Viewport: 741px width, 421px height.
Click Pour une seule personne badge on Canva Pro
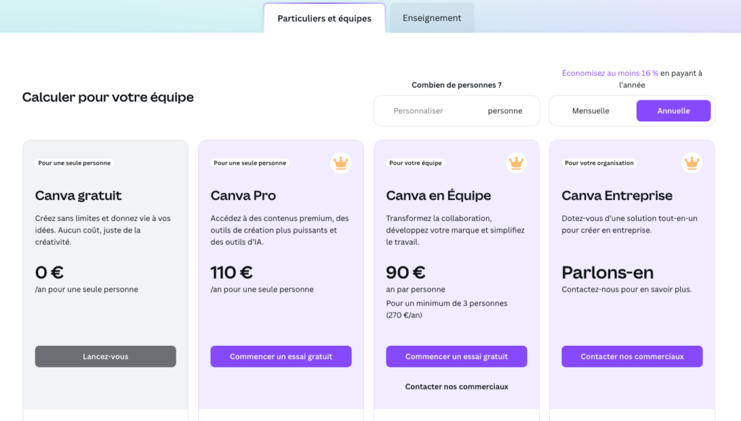click(250, 163)
